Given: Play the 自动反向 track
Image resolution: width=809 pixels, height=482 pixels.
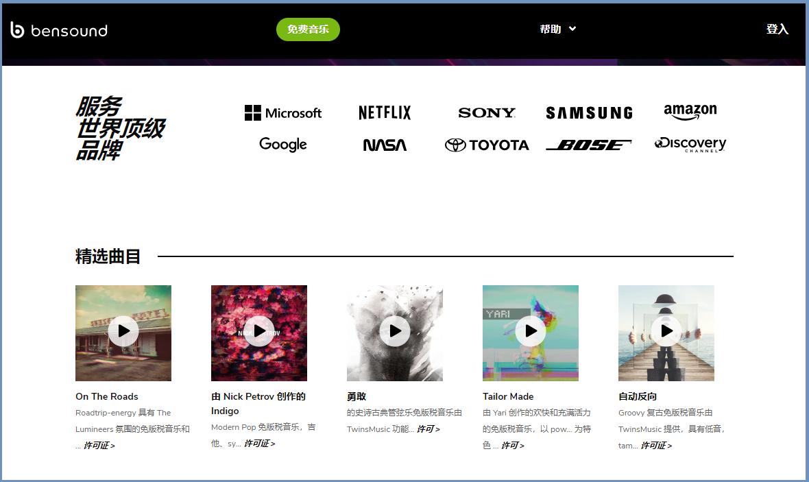Looking at the screenshot, I should pos(666,330).
